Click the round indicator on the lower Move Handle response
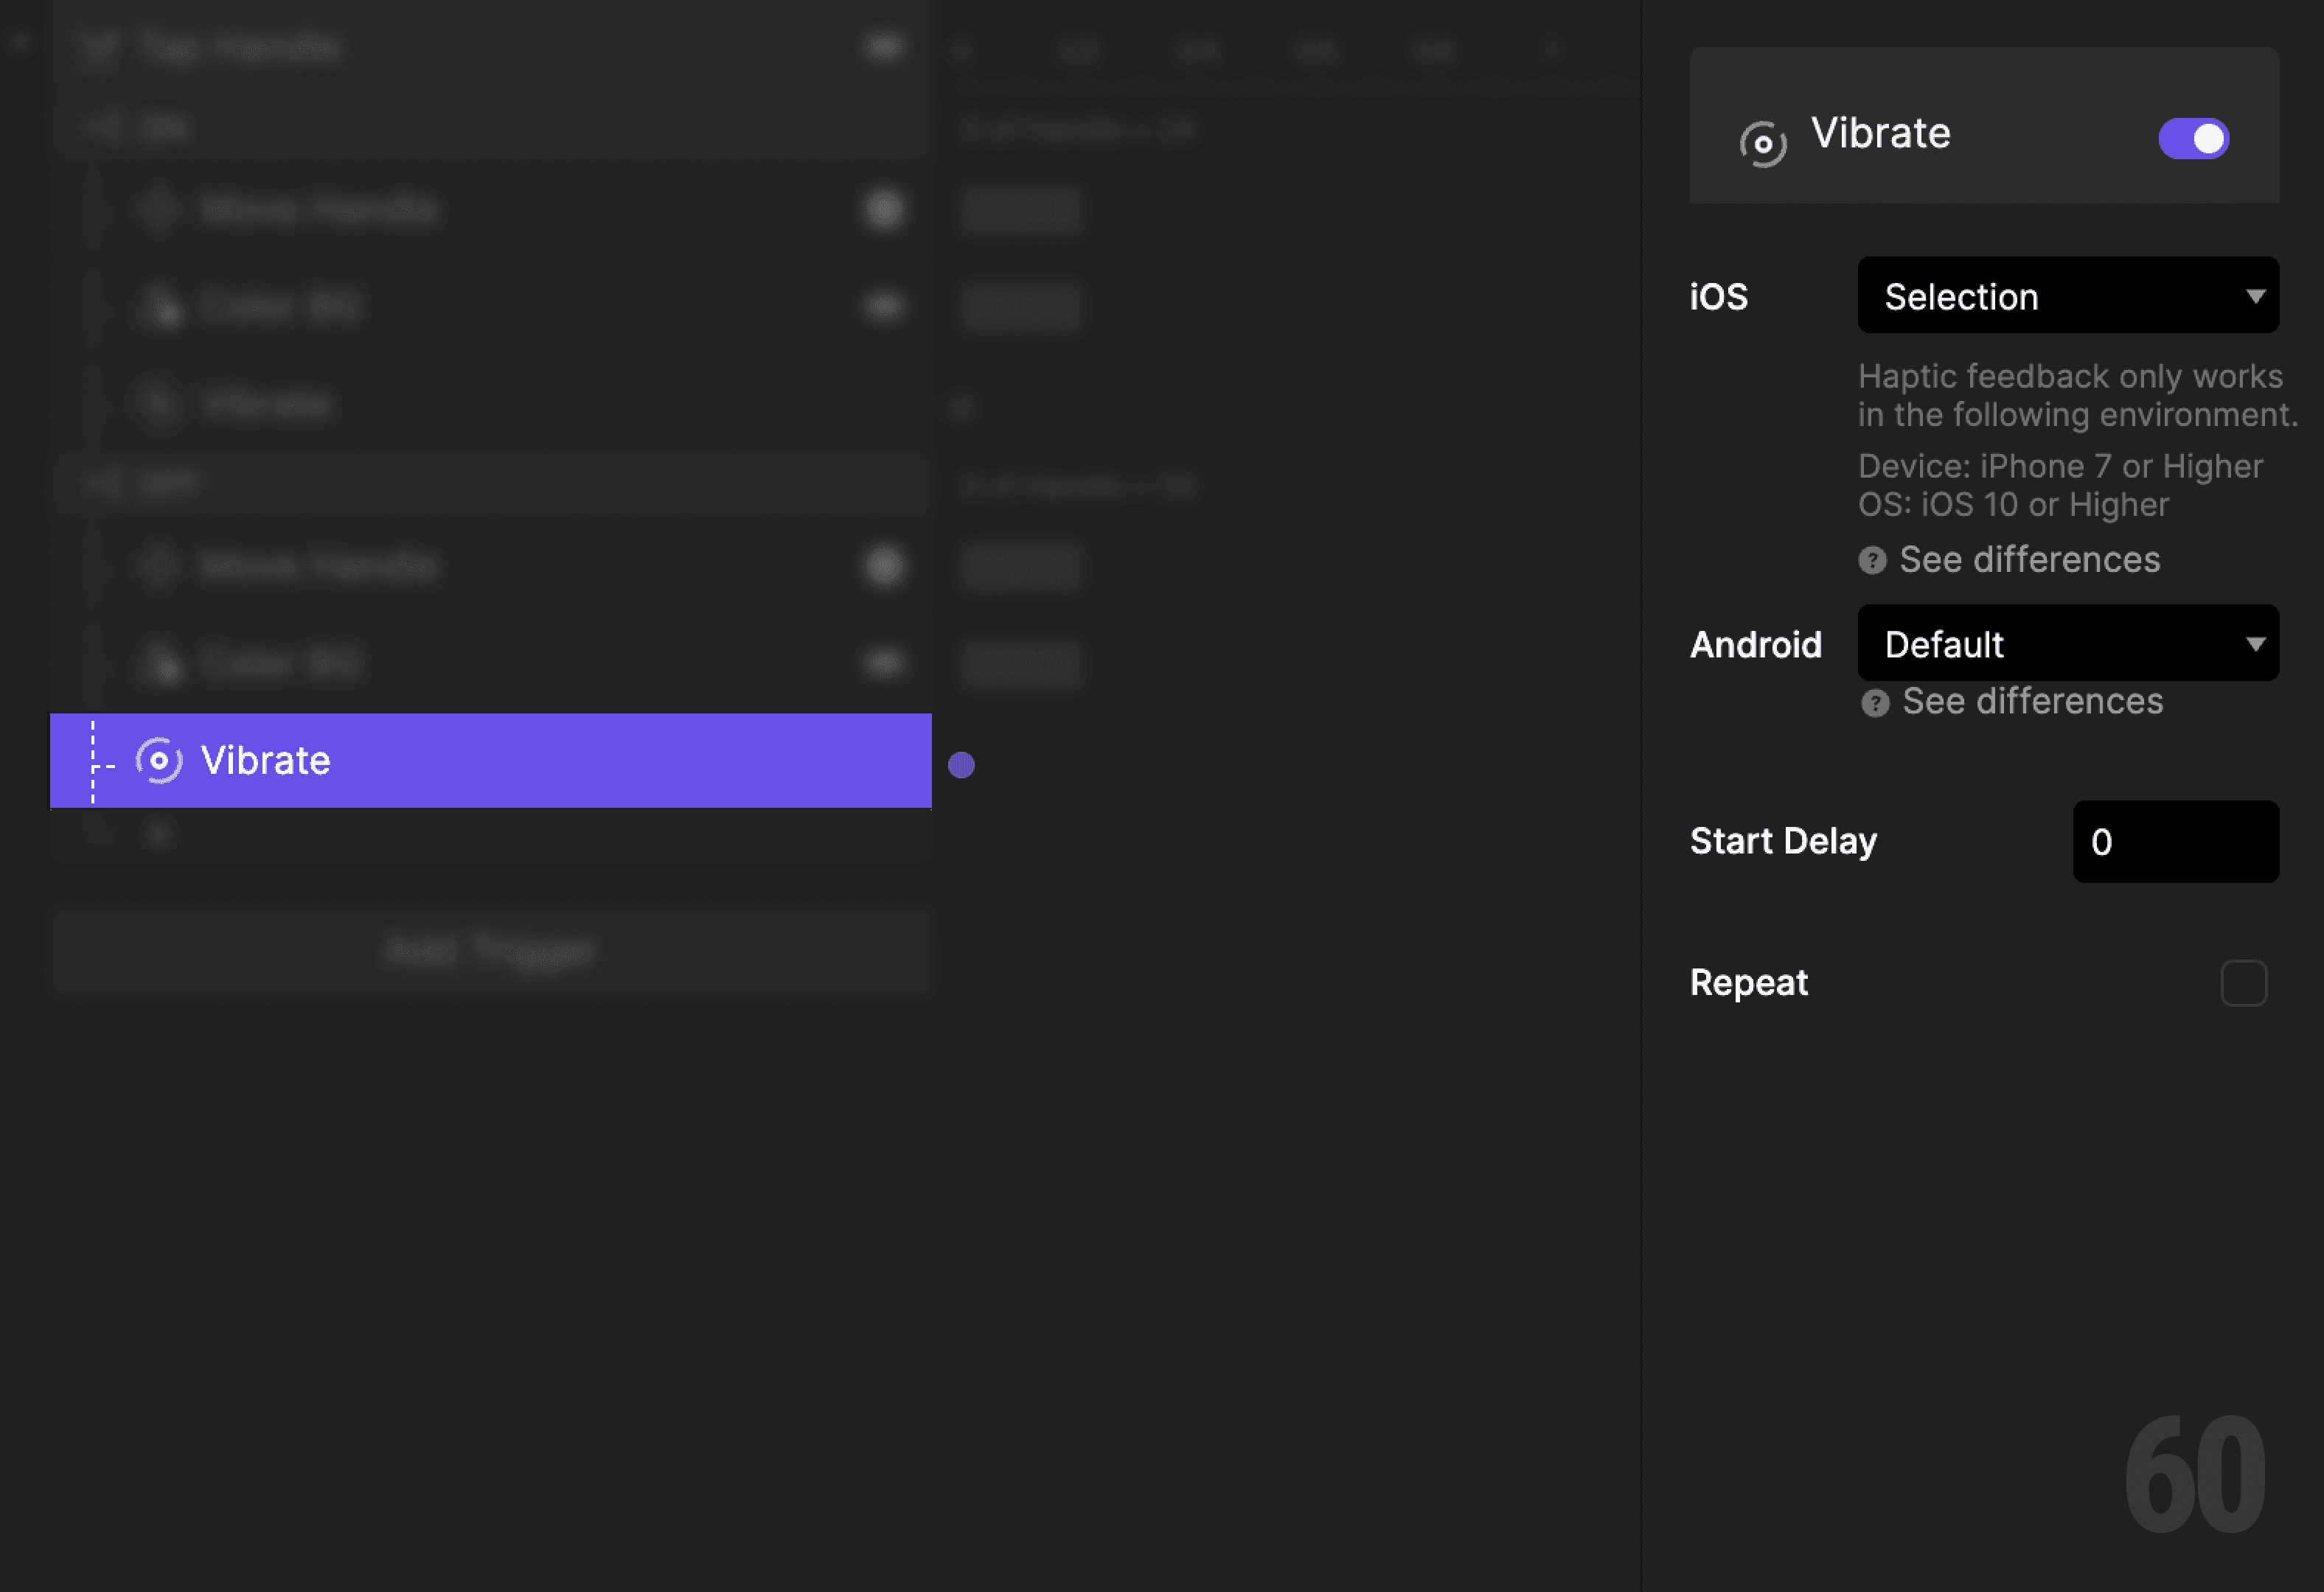The height and width of the screenshot is (1592, 2324). [x=884, y=565]
